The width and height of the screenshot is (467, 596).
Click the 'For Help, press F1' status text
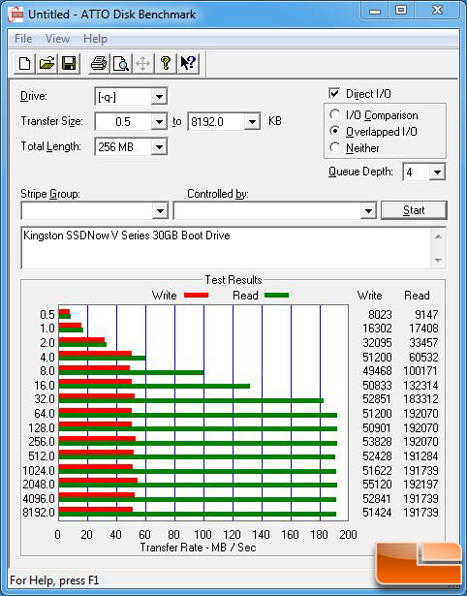point(54,580)
